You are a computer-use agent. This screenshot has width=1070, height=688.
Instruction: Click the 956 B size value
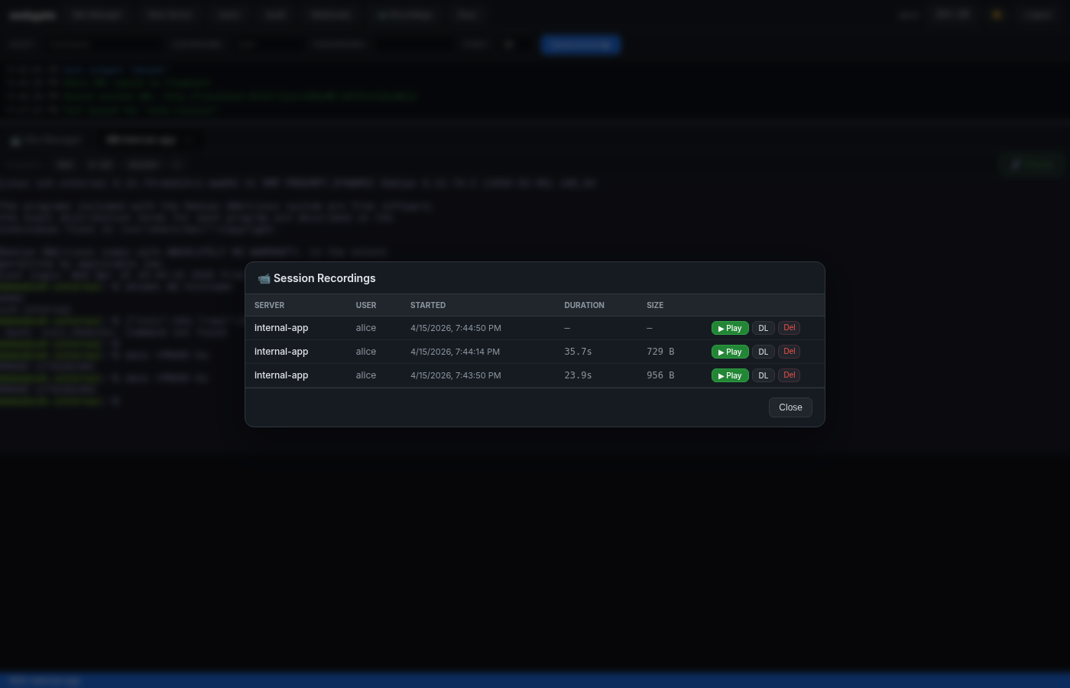tap(660, 375)
